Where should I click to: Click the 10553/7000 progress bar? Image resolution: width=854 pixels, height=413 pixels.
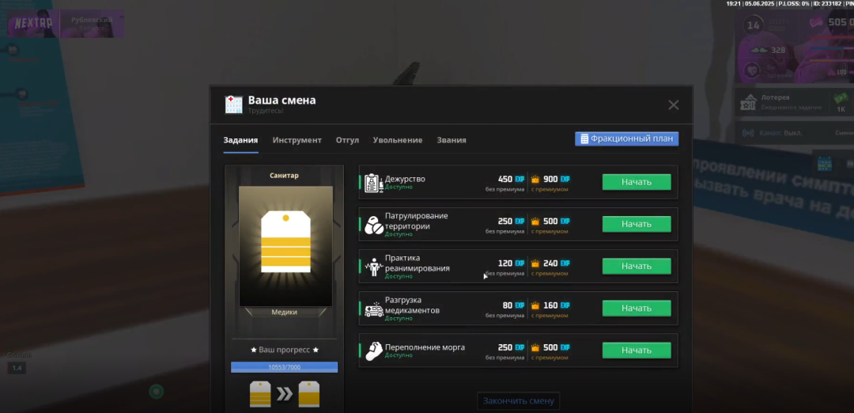click(284, 367)
